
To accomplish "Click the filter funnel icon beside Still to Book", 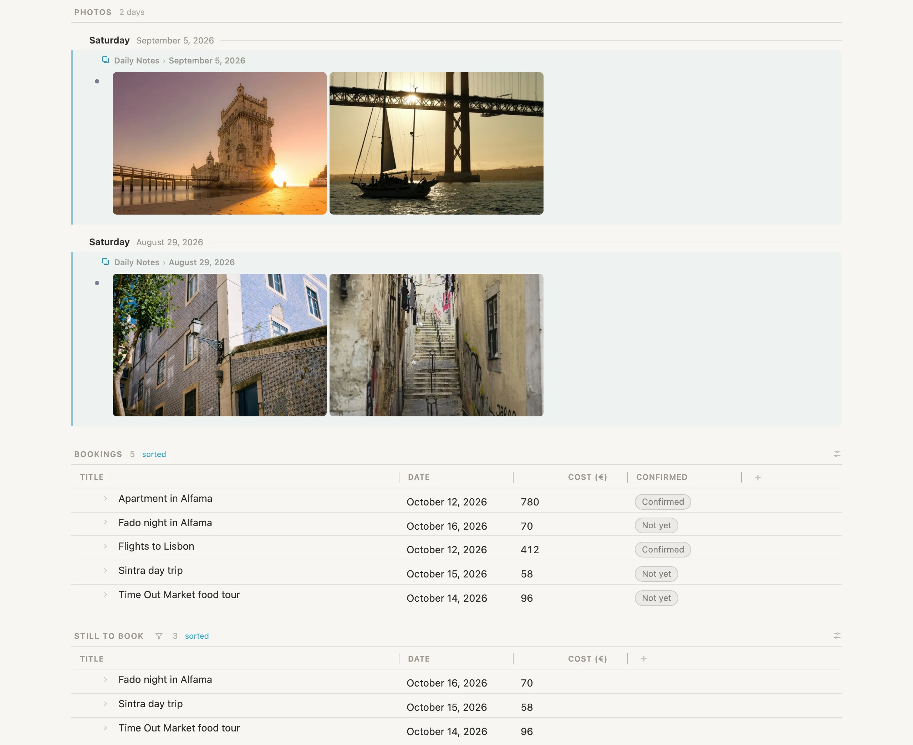I will click(159, 636).
